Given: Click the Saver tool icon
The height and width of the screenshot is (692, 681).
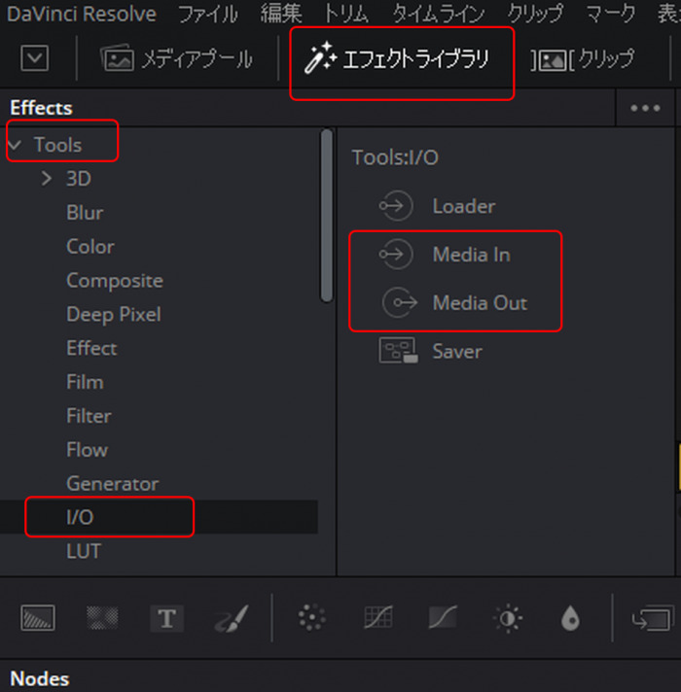Looking at the screenshot, I should point(398,351).
